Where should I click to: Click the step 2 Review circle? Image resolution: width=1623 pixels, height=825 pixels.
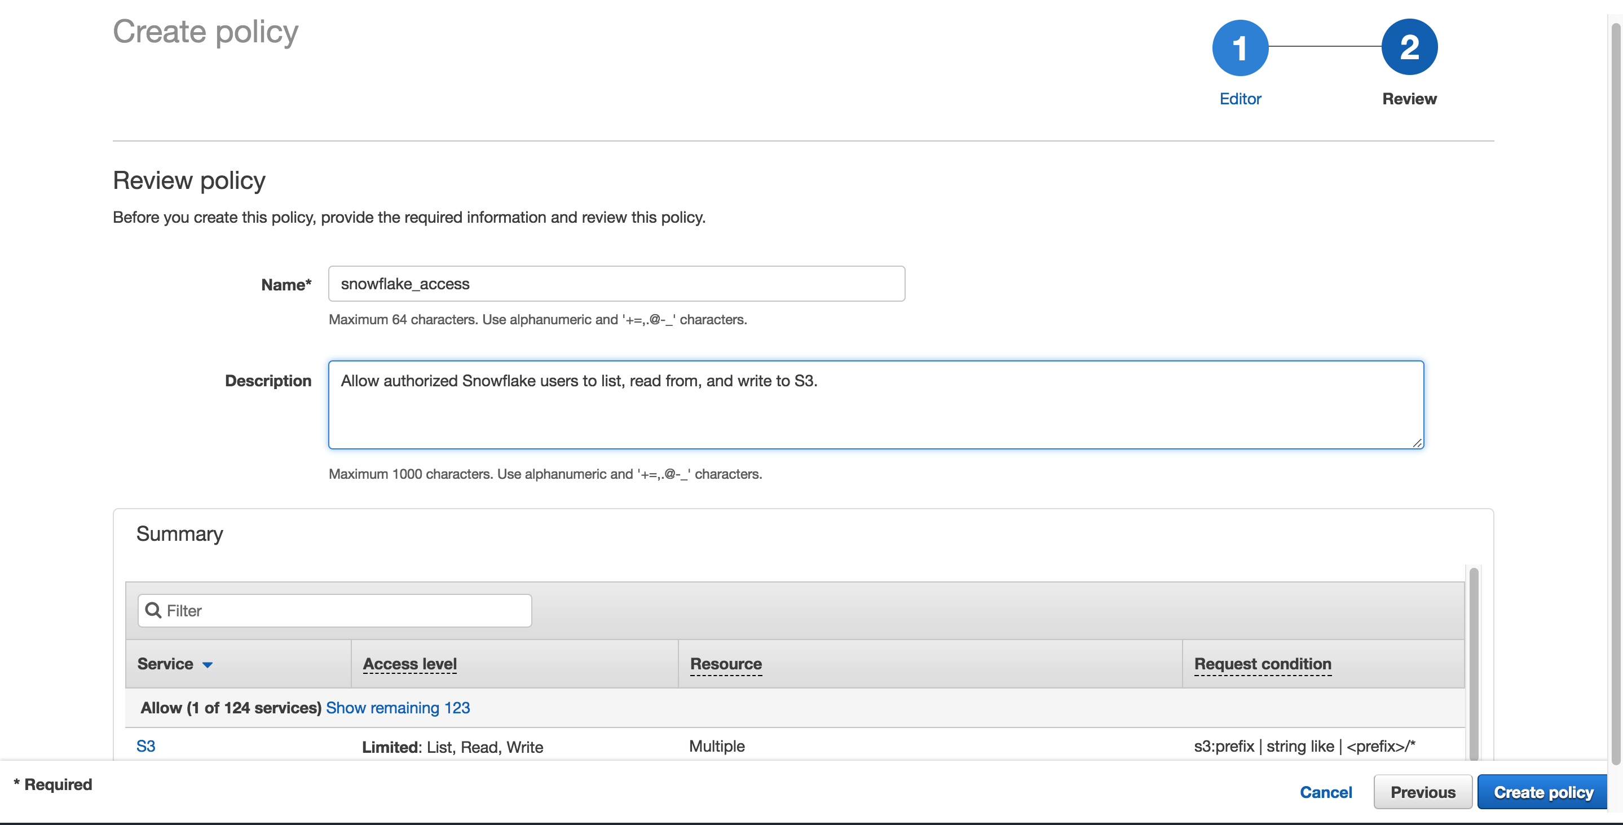point(1409,48)
